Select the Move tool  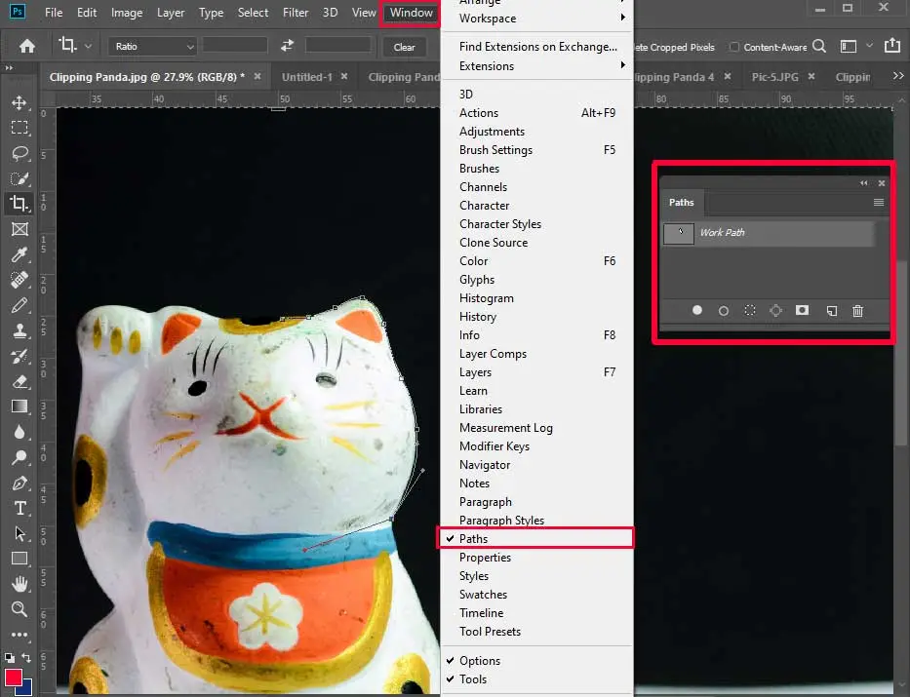20,102
